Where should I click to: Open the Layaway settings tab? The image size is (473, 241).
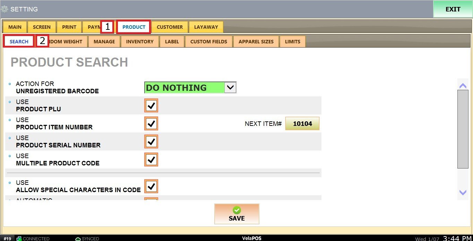(206, 27)
